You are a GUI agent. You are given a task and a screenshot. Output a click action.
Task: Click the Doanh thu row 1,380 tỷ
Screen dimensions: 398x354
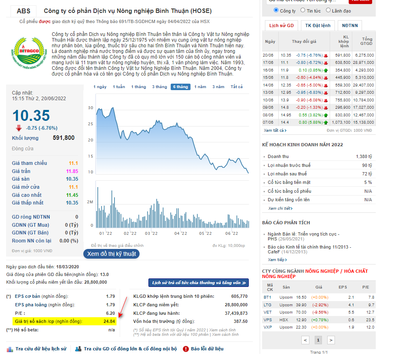pos(318,157)
